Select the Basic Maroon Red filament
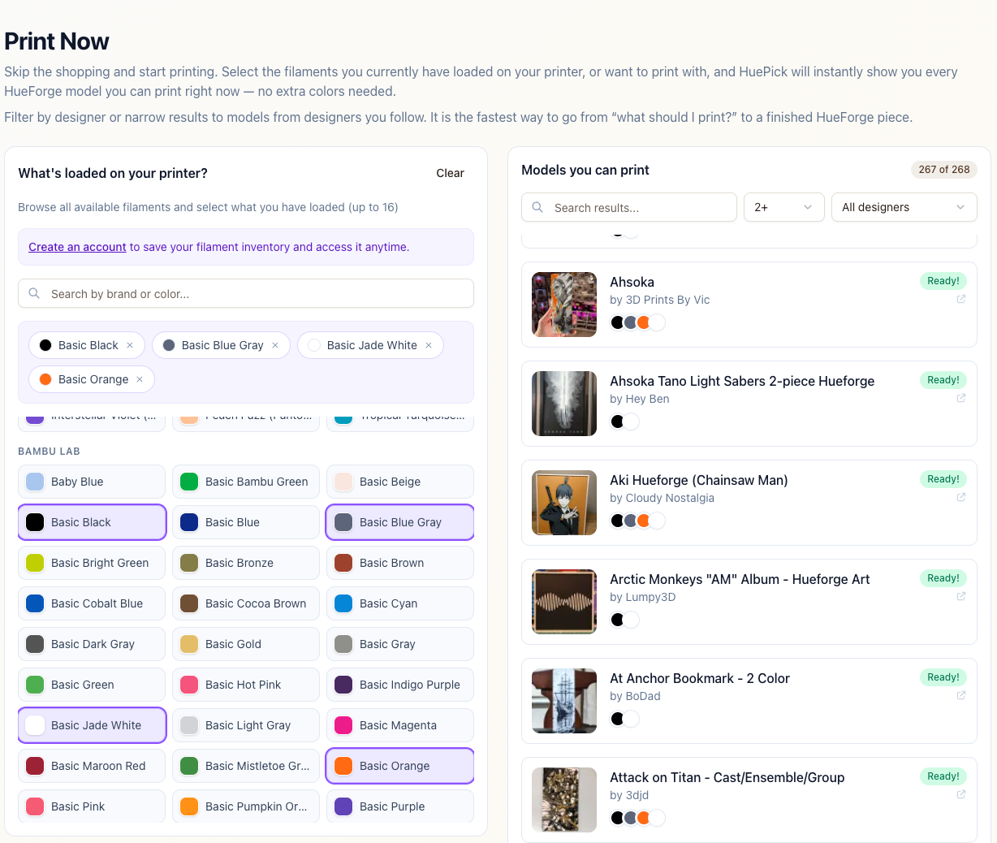 92,766
